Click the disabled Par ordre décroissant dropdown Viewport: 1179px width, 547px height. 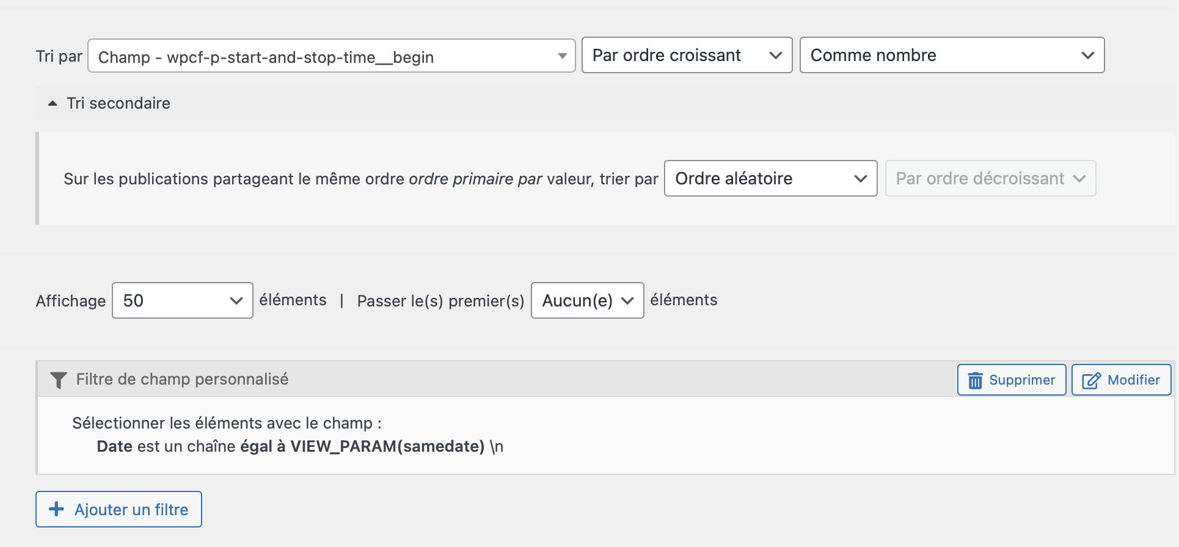(990, 178)
